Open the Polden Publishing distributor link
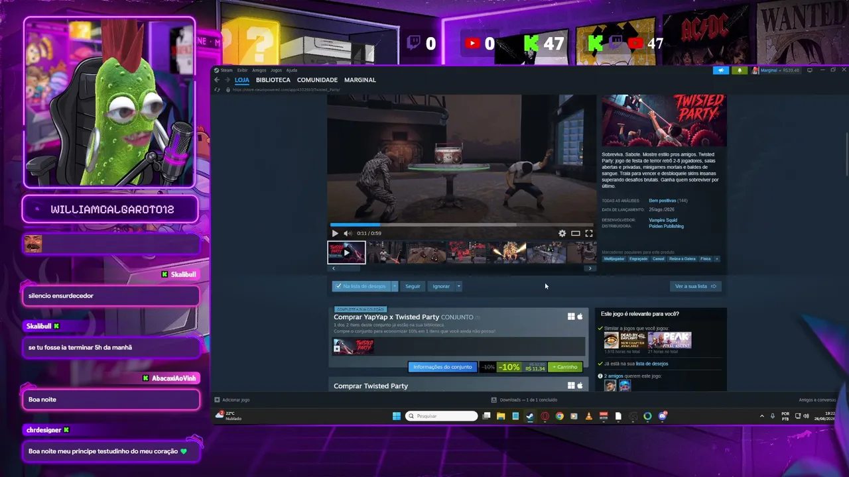 pos(666,227)
